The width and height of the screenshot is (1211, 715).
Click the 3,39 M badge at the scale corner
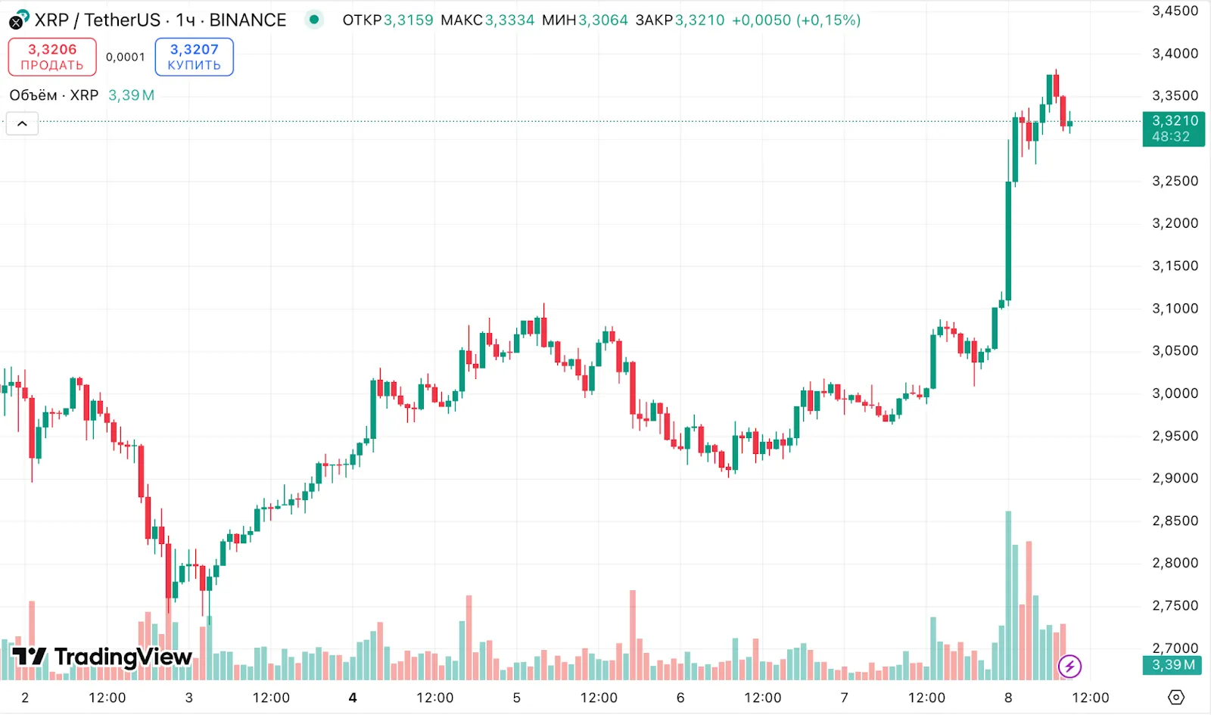tap(1172, 664)
